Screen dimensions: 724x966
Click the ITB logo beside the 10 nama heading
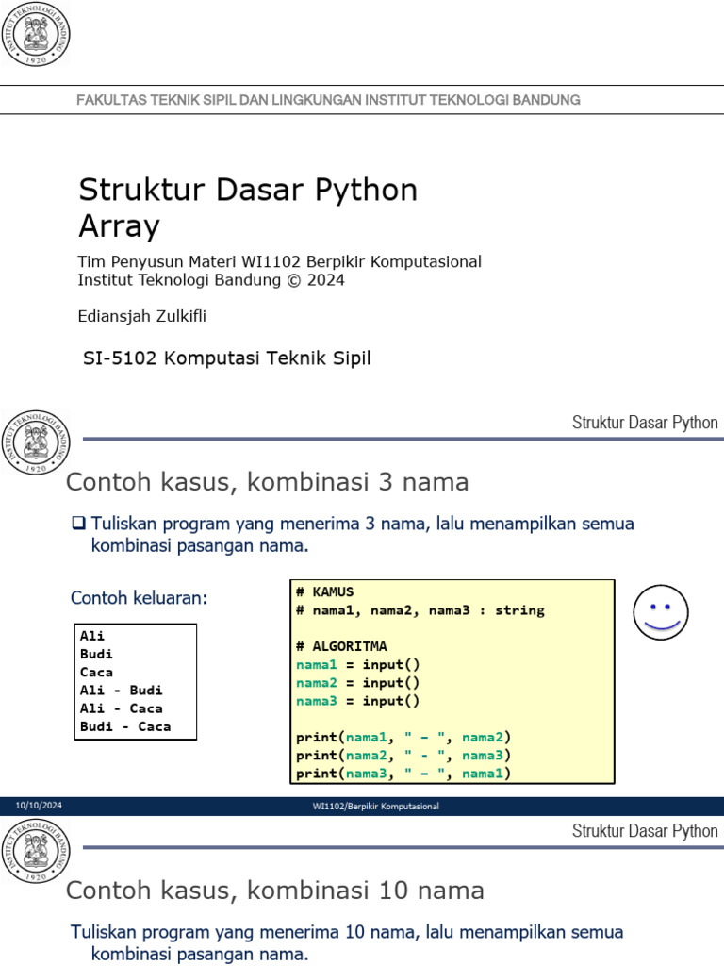coord(37,851)
